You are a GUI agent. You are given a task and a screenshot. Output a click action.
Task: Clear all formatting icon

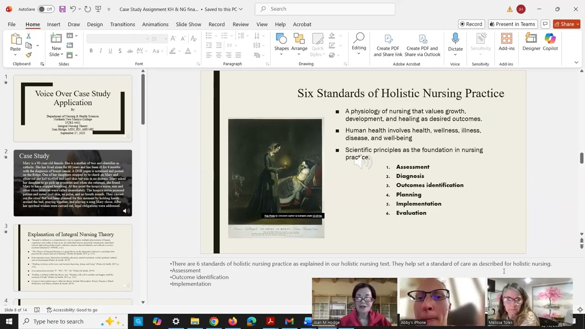point(193,39)
